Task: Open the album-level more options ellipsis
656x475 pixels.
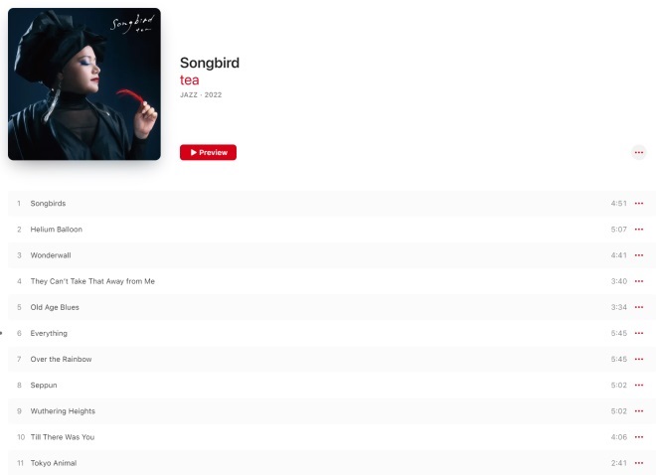Action: tap(638, 153)
